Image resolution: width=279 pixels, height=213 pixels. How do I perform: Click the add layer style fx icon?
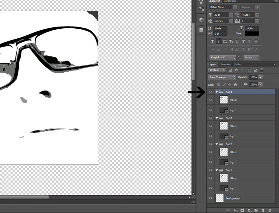point(235,210)
